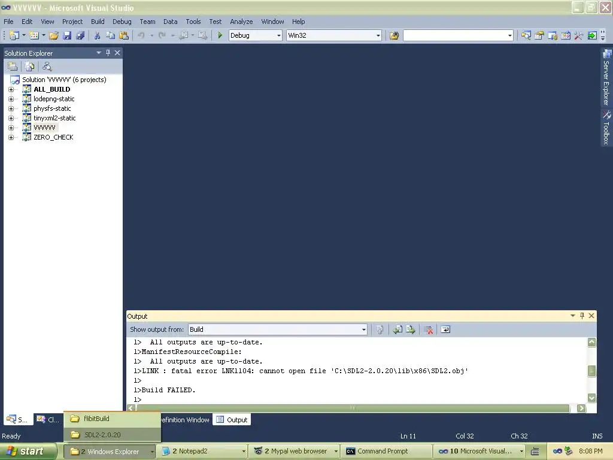
Task: Click Notepad2 taskbar group
Action: [204, 452]
